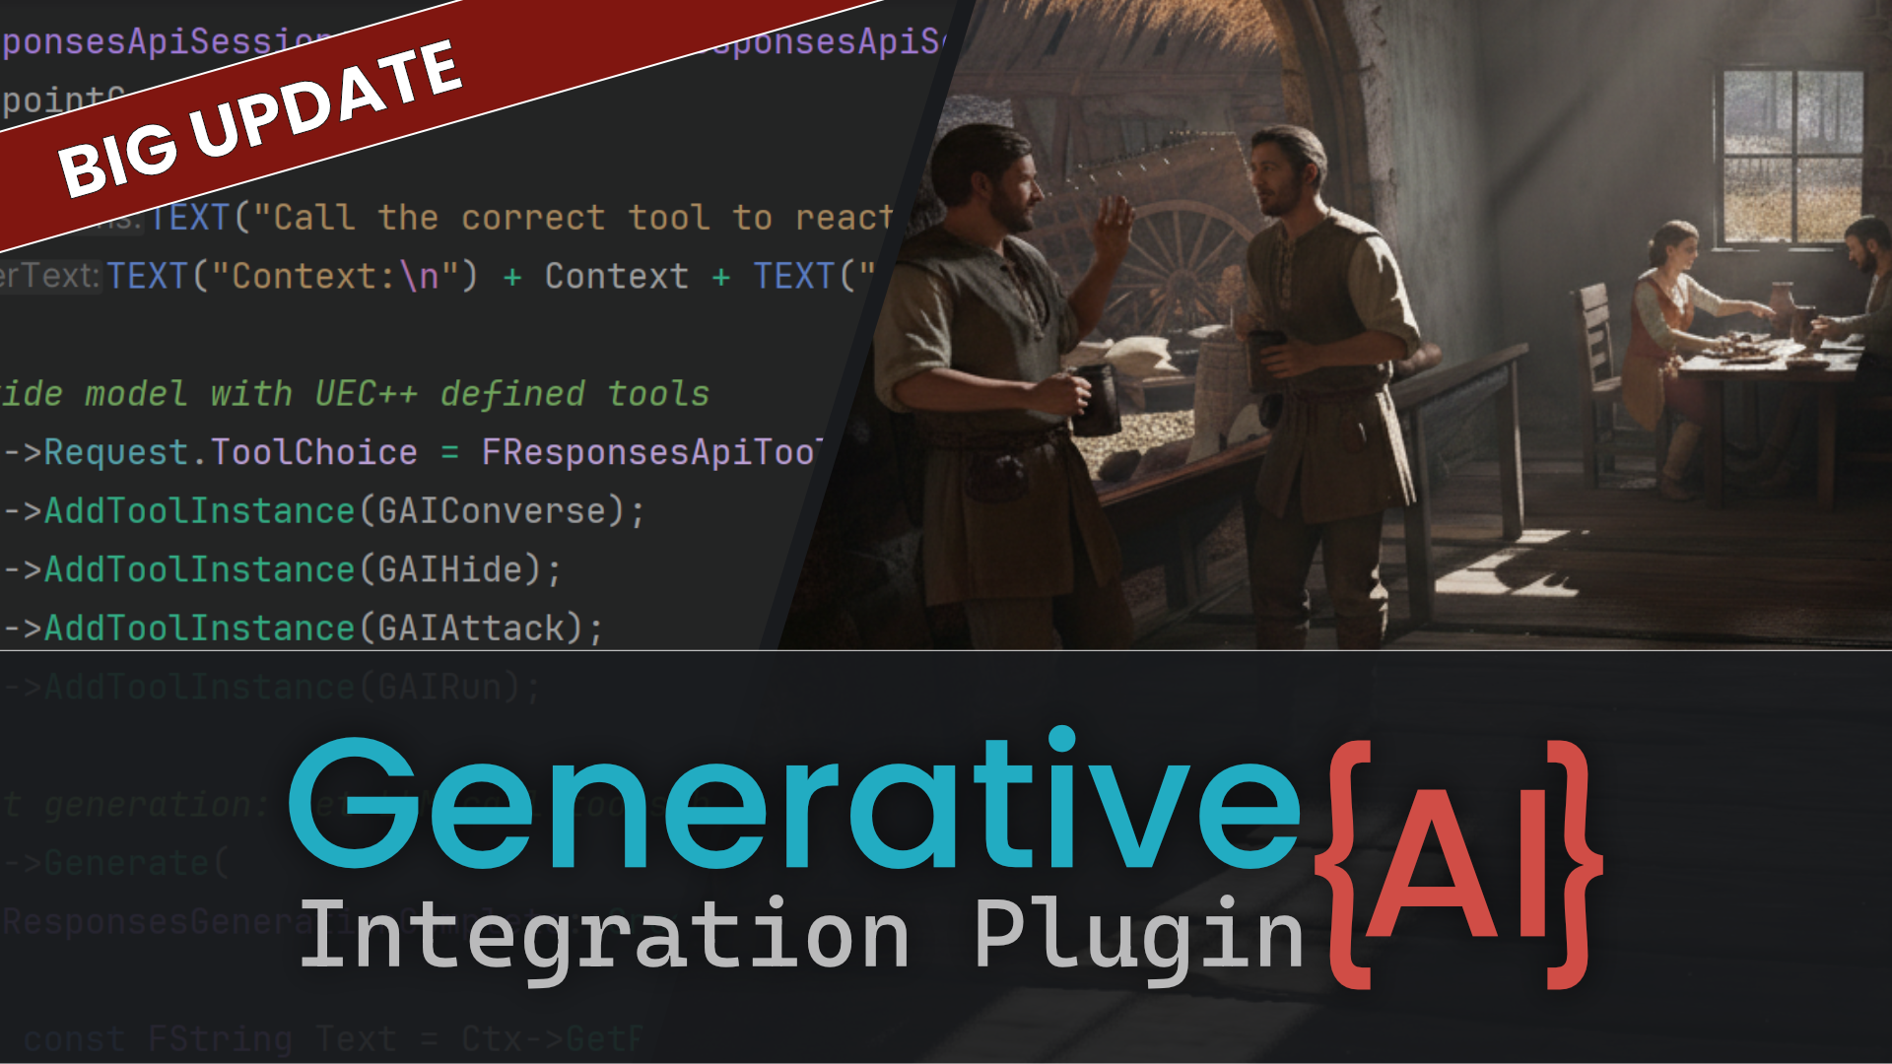Click the red {AI} logo mark
Screen dimensions: 1892x1064
pos(1458,864)
